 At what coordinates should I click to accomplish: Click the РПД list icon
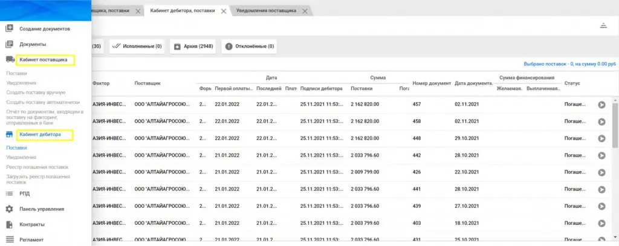9,193
